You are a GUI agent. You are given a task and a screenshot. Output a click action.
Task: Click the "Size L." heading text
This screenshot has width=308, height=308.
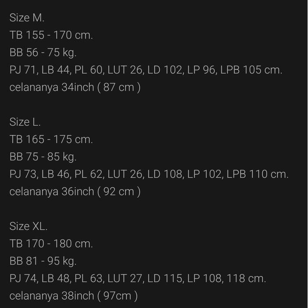pos(25,122)
